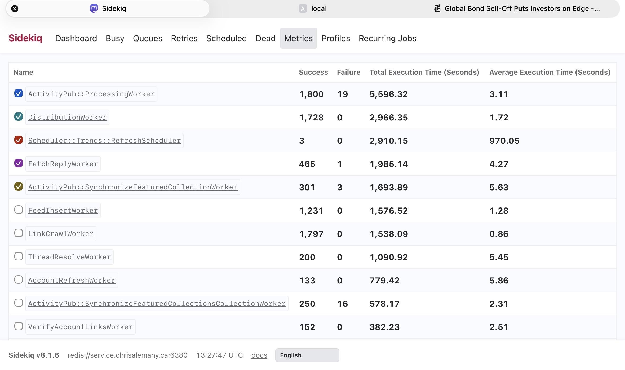Image resolution: width=625 pixels, height=370 pixels.
Task: Uncheck Scheduler::Trends::RefreshScheduler red checkbox
Action: coord(19,140)
